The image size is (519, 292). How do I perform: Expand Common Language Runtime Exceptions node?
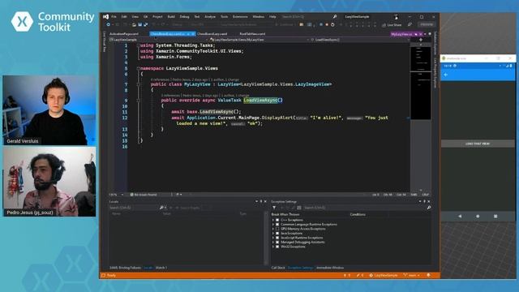pos(273,225)
